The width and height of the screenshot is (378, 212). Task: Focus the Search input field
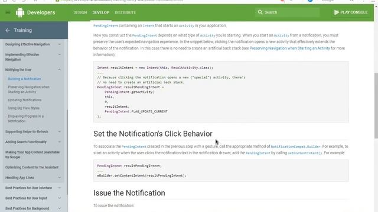[288, 12]
